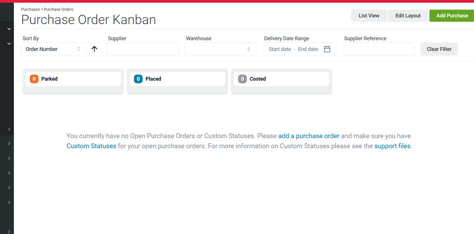Screen dimensions: 474x234
Task: Open the Warehouse dropdown
Action: coord(221,49)
